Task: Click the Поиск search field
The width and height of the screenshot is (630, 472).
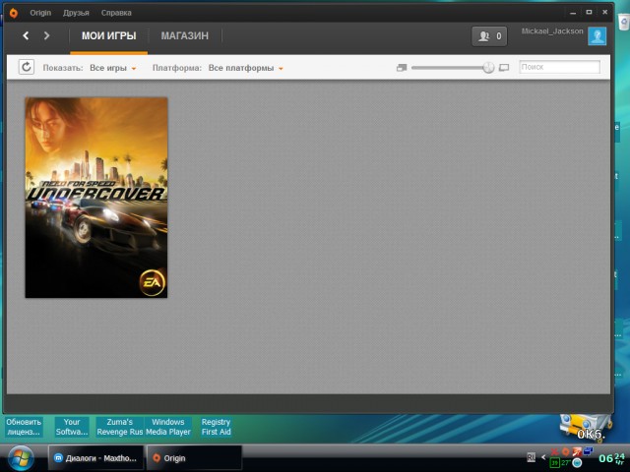Action: (558, 68)
